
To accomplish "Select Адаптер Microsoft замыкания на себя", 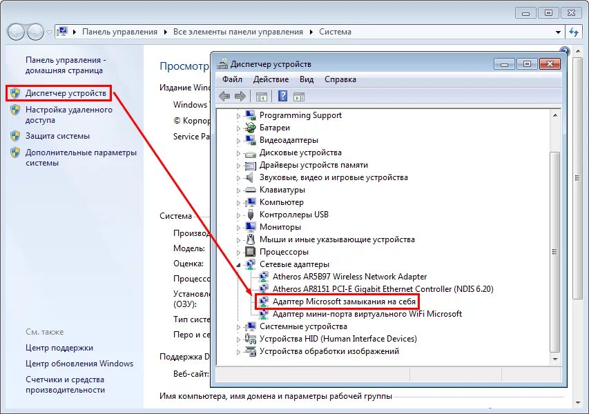I will click(344, 302).
